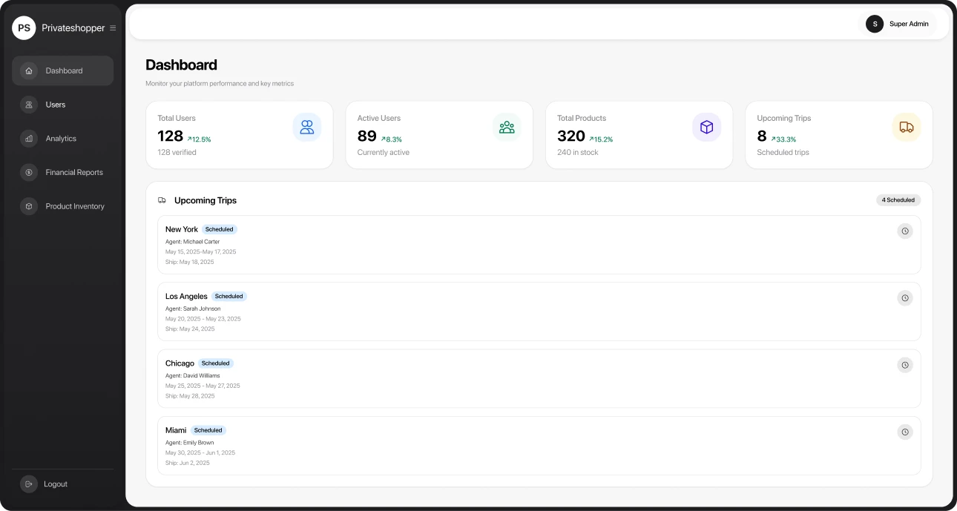Click the 'Scheduled trips' text
Screen dimensions: 957x511
783,153
